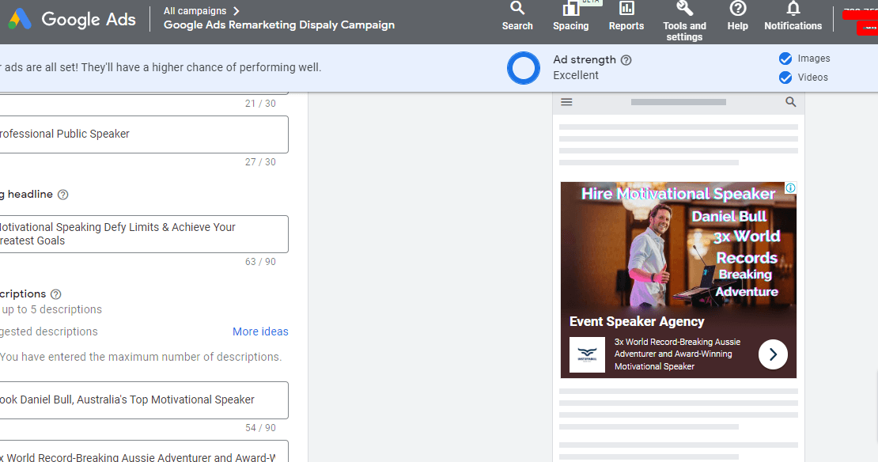
Task: Toggle the Images checkmark
Action: pos(785,59)
